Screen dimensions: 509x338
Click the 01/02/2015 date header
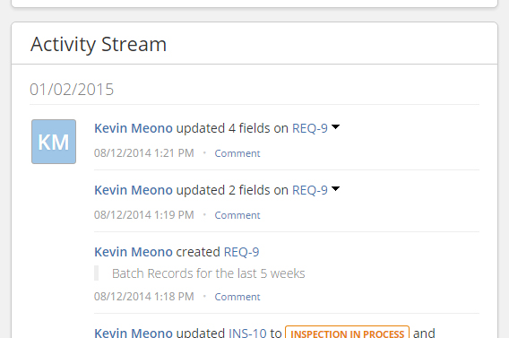click(72, 90)
